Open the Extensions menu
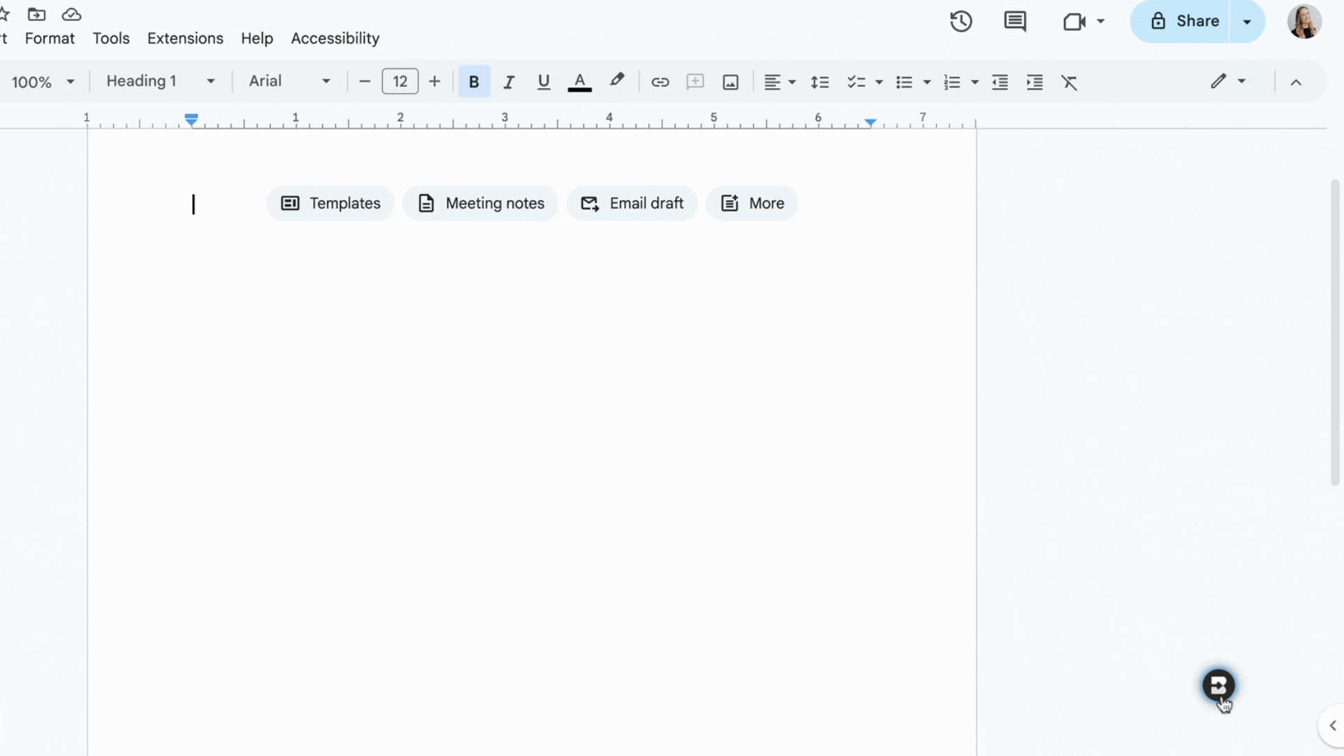The height and width of the screenshot is (756, 1344). point(185,38)
